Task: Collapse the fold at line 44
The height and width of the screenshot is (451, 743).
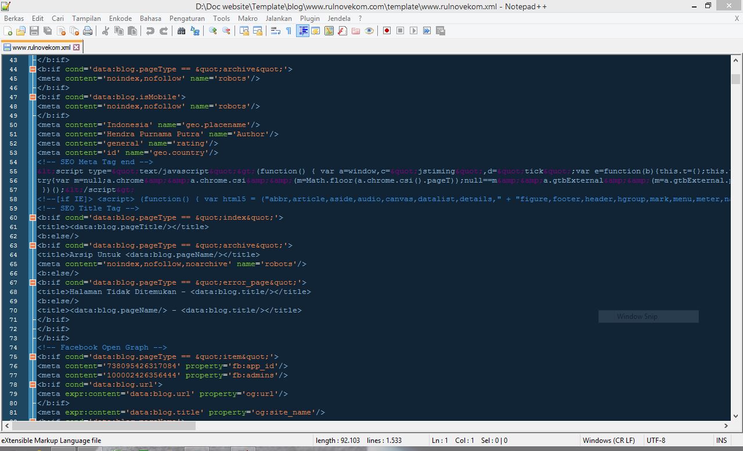Action: (x=33, y=69)
